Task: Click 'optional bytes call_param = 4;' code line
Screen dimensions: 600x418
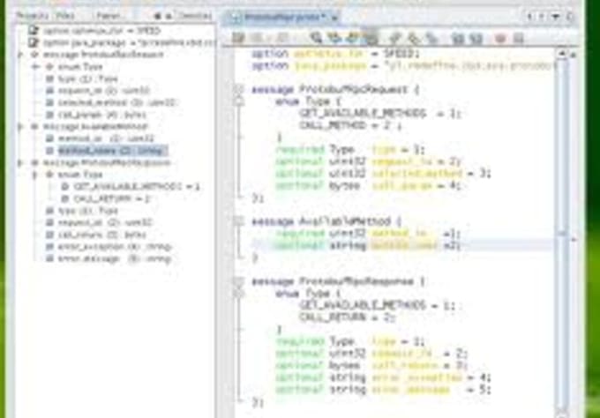Action: [369, 185]
